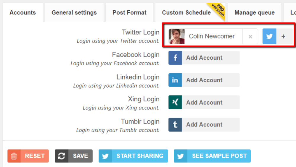296x167 pixels.
Task: Add Account for Tumblr Login
Action: (204, 125)
